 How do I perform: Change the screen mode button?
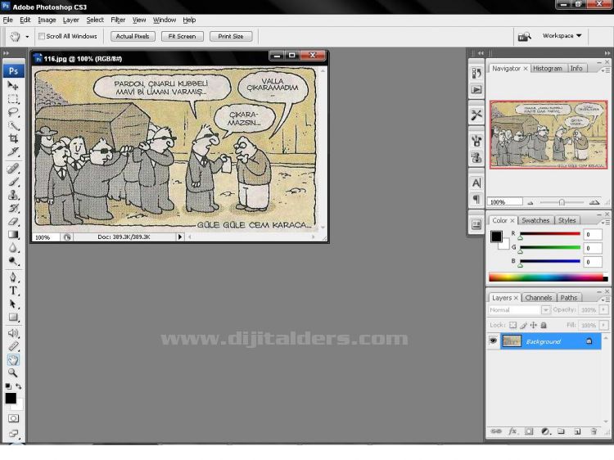[13, 433]
